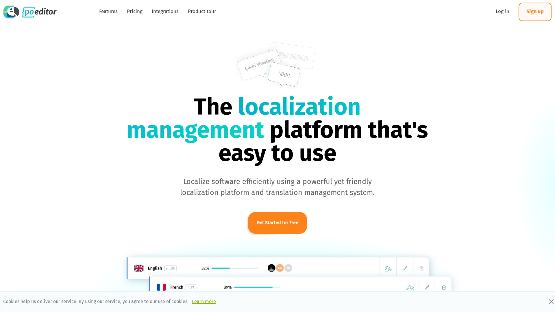This screenshot has height=312, width=555.
Task: Select the Pricing tab
Action: click(134, 12)
